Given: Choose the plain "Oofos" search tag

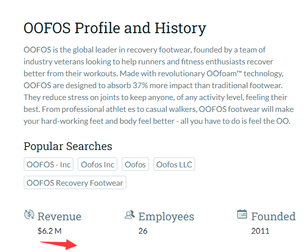Looking at the screenshot, I should tap(135, 164).
